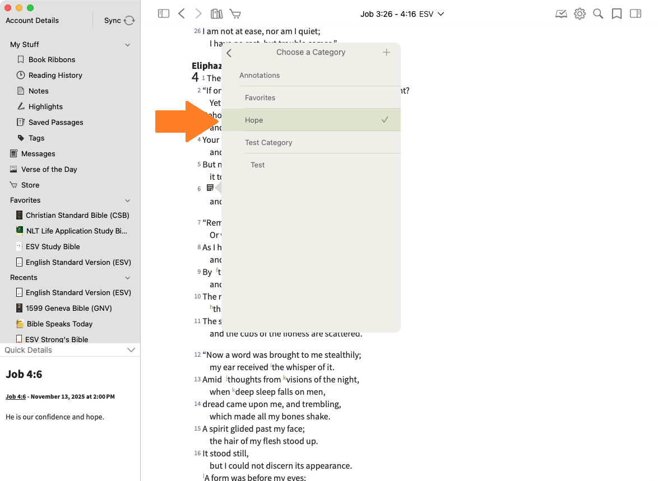Open the Job 3:26 - 4:16 ESV dropdown
This screenshot has height=481, width=658.
pyautogui.click(x=402, y=13)
